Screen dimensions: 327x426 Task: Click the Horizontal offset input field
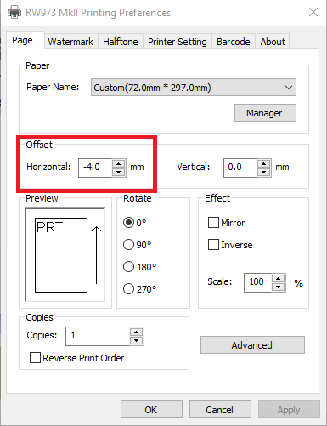(x=95, y=168)
